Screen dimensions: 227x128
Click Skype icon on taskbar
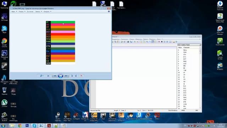coord(34,126)
